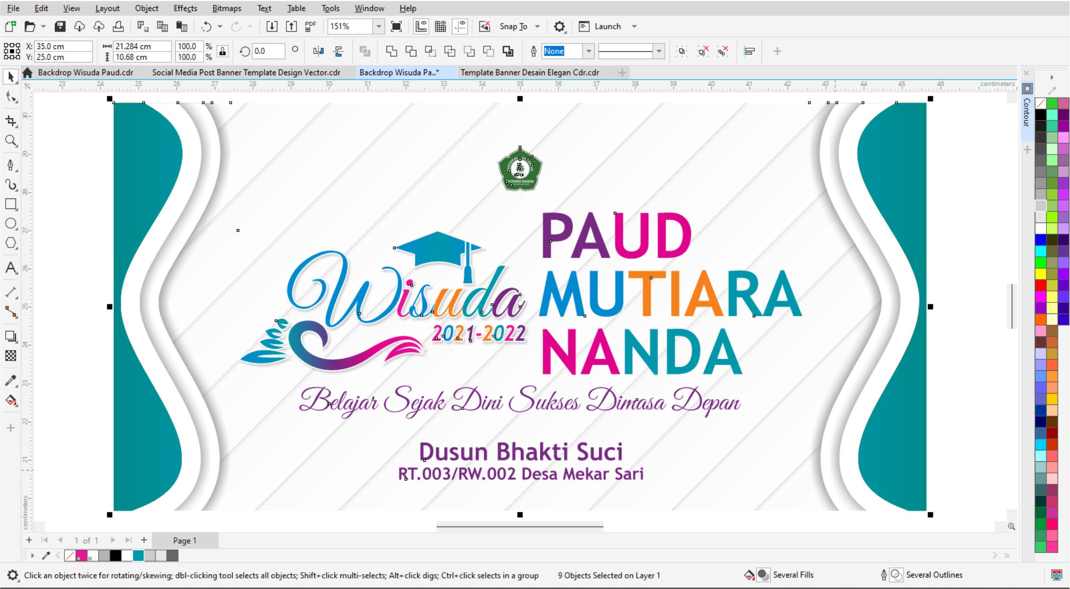Click the Undo arrow
The height and width of the screenshot is (589, 1070).
206,26
